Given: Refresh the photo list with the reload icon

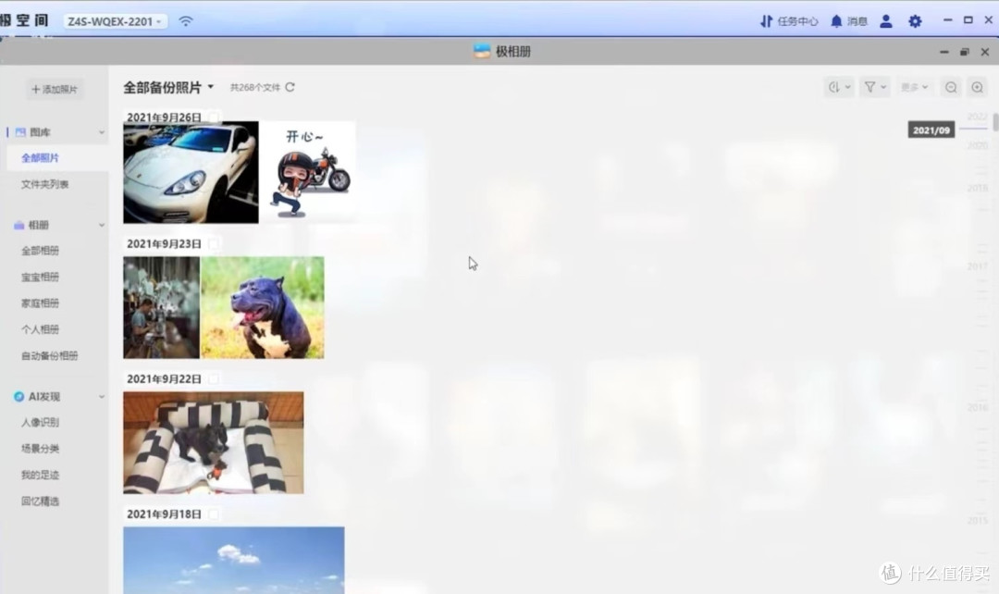Looking at the screenshot, I should (x=290, y=87).
